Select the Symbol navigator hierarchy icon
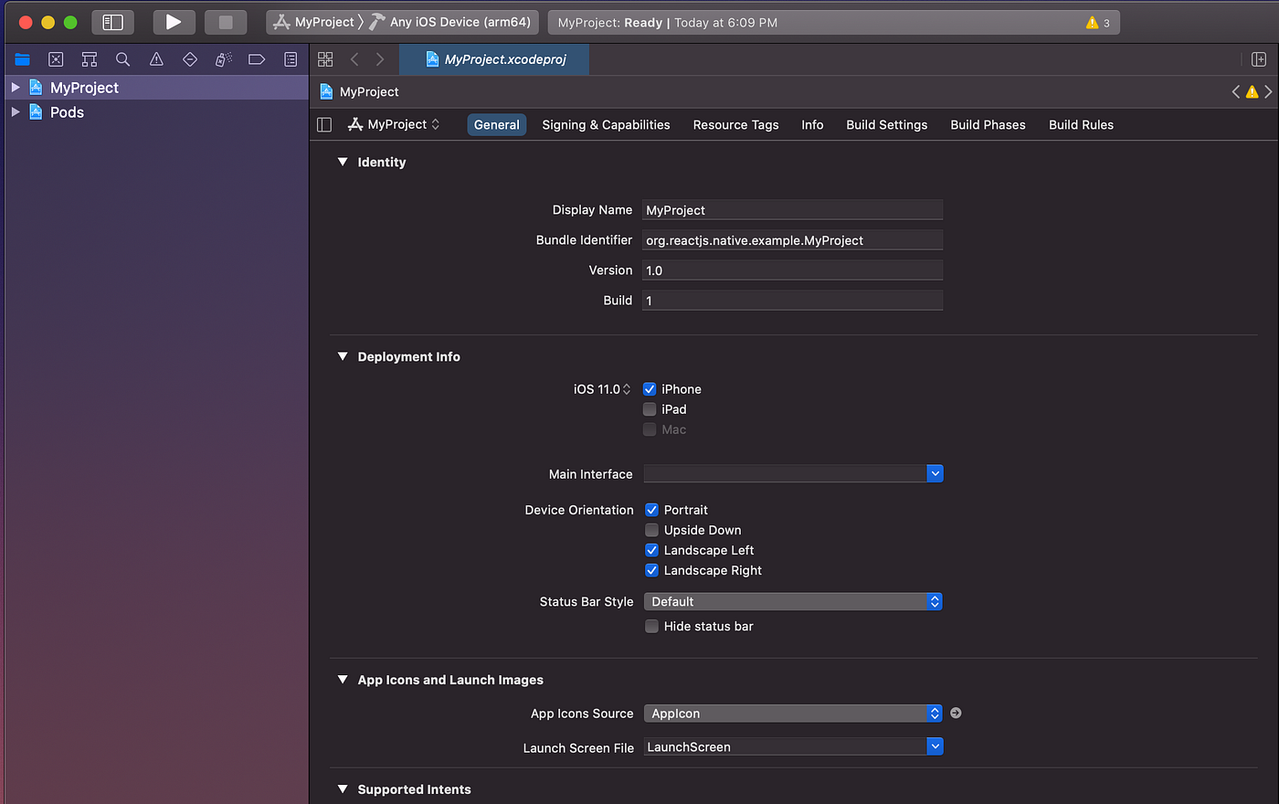 89,58
